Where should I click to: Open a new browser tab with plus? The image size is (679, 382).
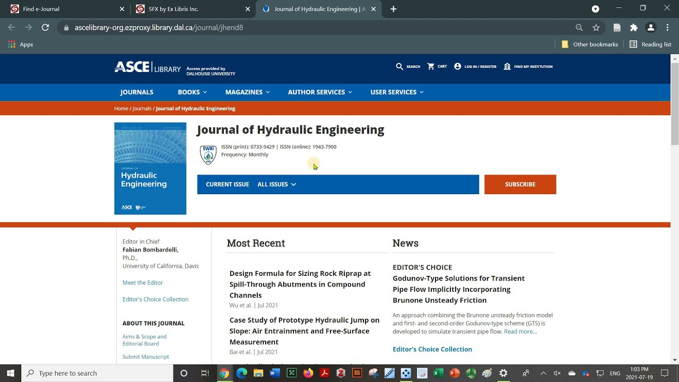(393, 9)
